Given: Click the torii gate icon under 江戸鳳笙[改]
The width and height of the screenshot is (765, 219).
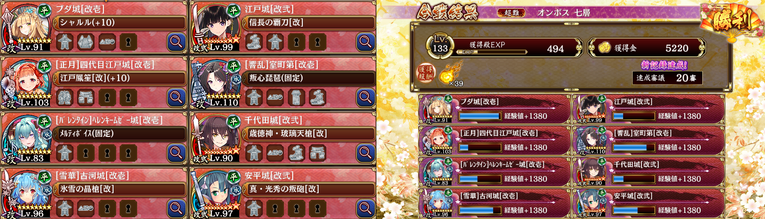Looking at the screenshot, I should (x=86, y=97).
